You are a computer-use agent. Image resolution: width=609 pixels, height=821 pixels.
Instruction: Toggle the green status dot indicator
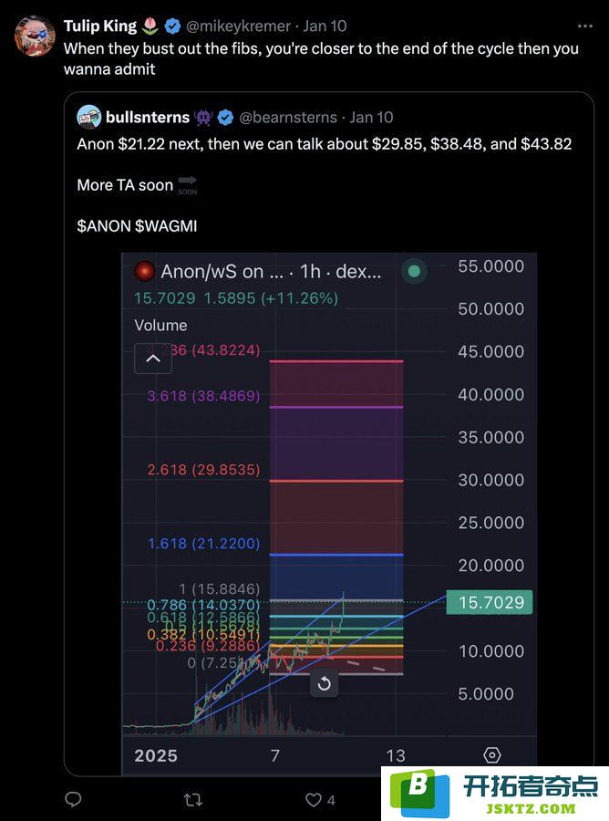click(x=414, y=271)
